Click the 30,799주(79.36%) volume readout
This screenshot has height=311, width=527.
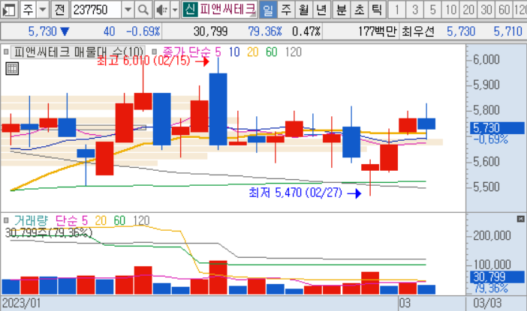point(49,232)
